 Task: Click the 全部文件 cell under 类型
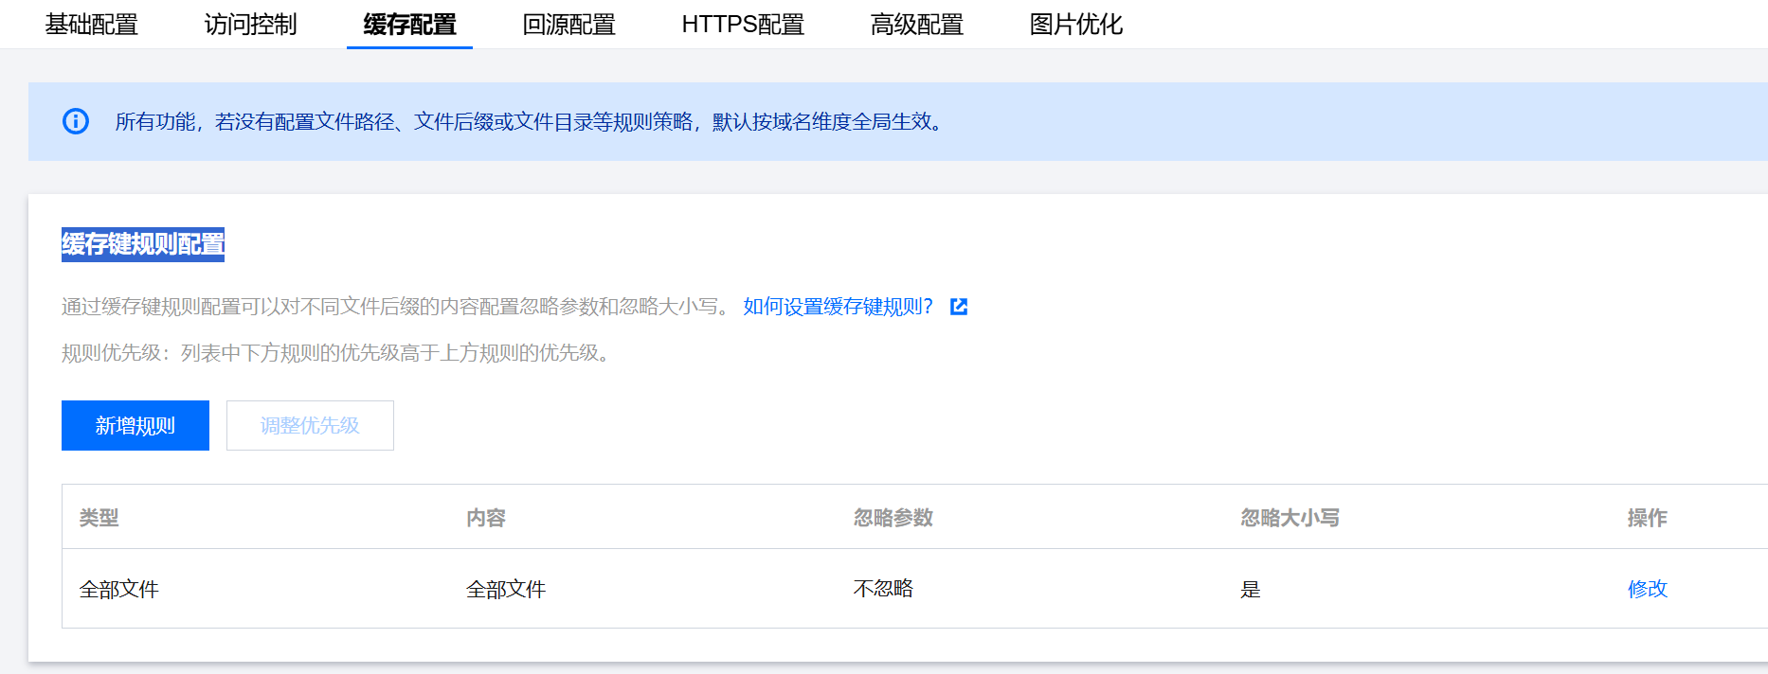tap(119, 589)
